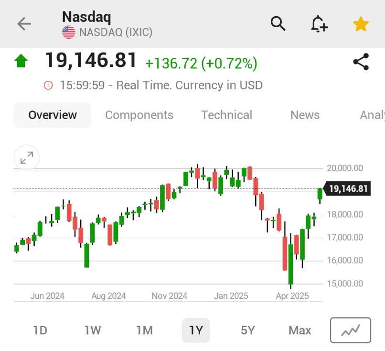
Task: Tap the +136.72 (+0.72%) change value
Action: tap(201, 64)
